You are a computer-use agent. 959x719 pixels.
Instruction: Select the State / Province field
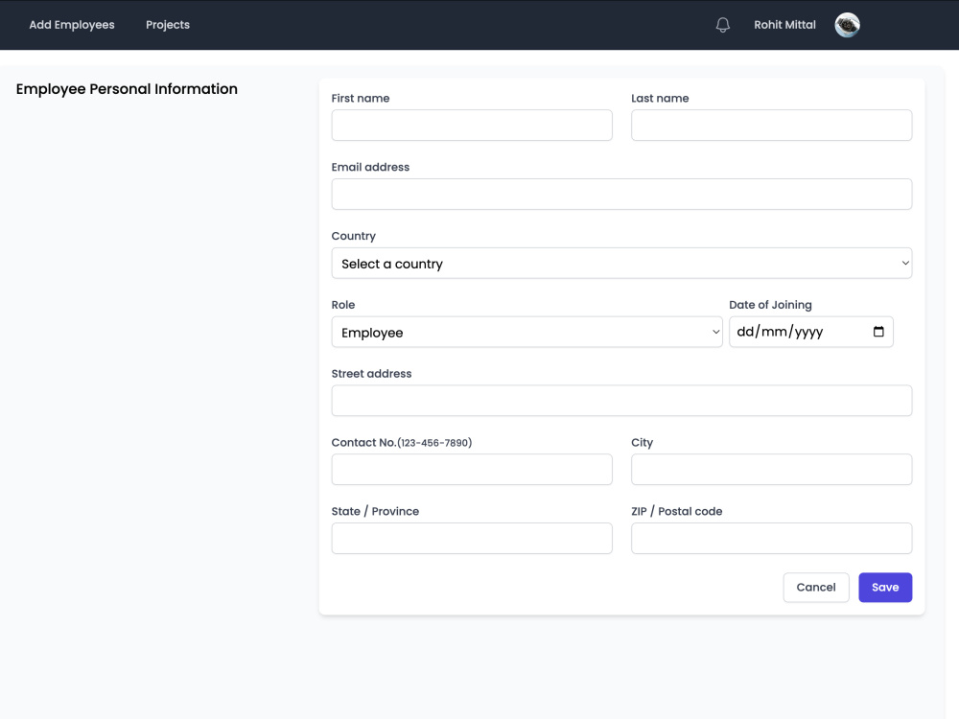(472, 539)
